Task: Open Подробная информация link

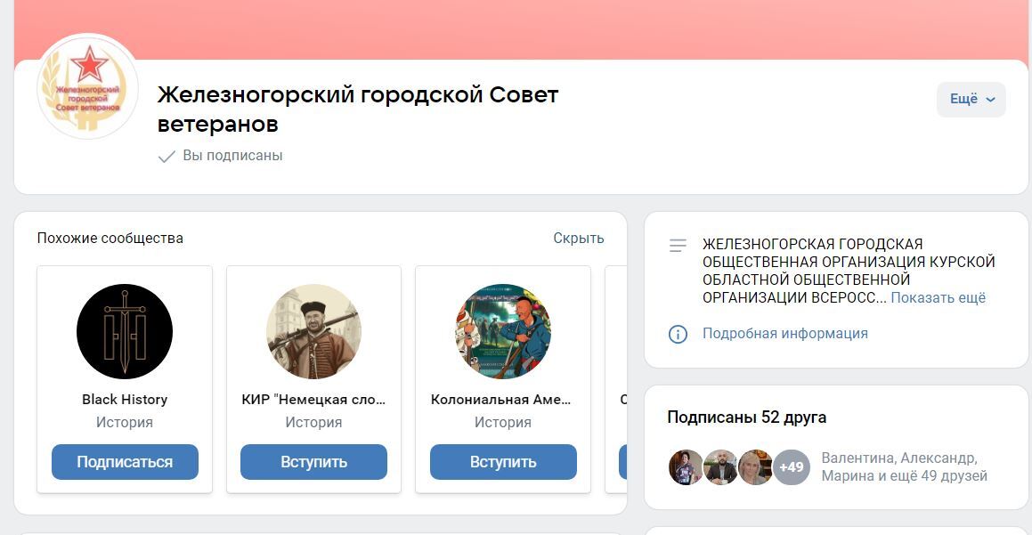Action: tap(785, 334)
